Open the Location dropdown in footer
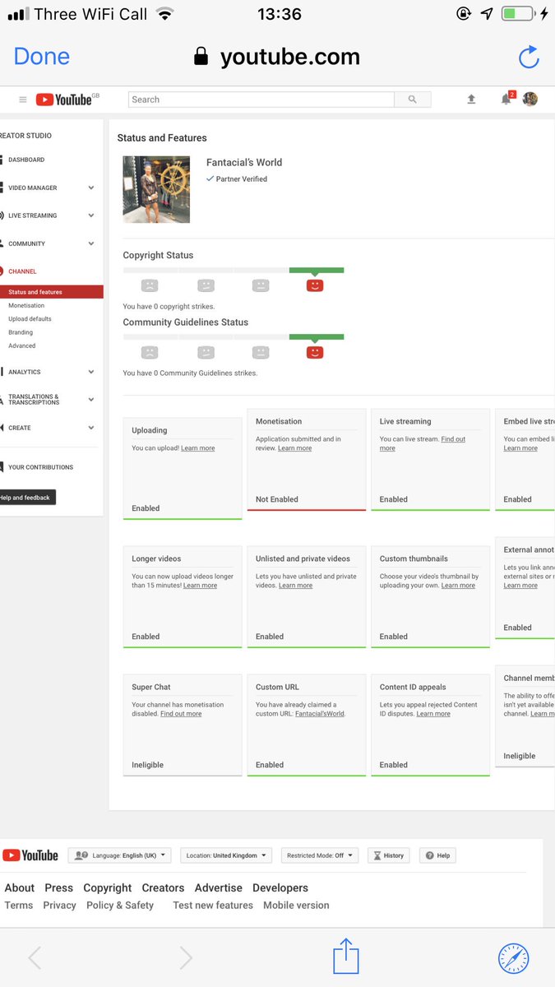The image size is (555, 987). tap(225, 855)
